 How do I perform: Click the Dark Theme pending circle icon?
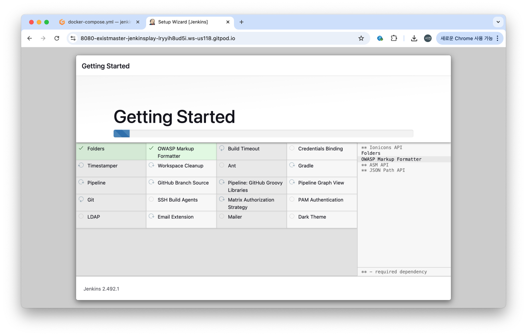click(x=292, y=216)
